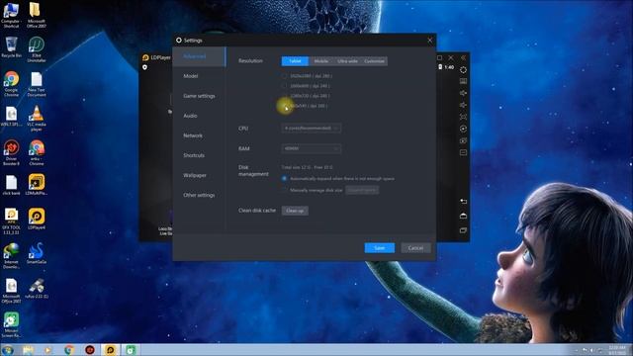Choose the 1600x900 resolution radio button
The image size is (633, 356).
(284, 86)
